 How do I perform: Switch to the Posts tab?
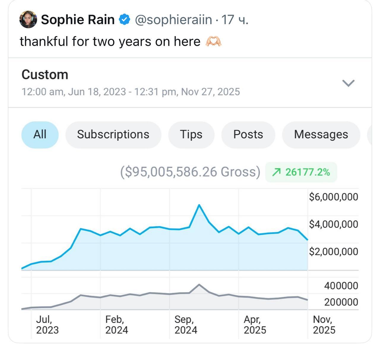click(x=248, y=135)
